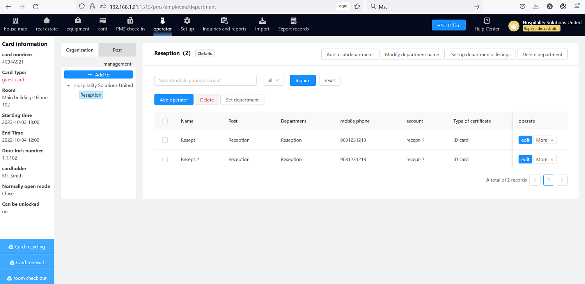Click the recept-2 account cell
Viewport: 585px width, 284px height.
[x=415, y=159]
